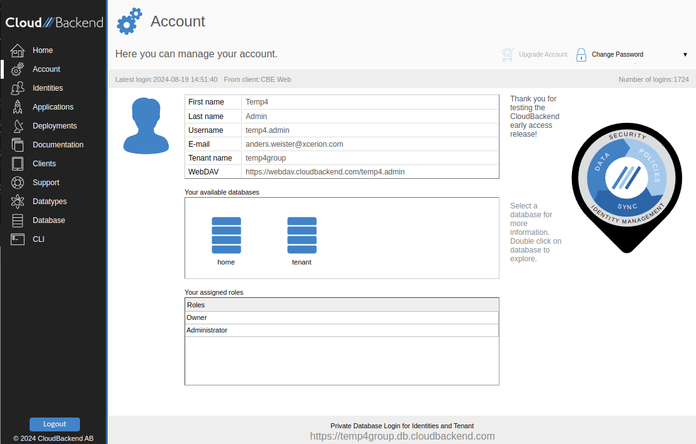696x444 pixels.
Task: Click the Clients tablet icon
Action: click(17, 164)
